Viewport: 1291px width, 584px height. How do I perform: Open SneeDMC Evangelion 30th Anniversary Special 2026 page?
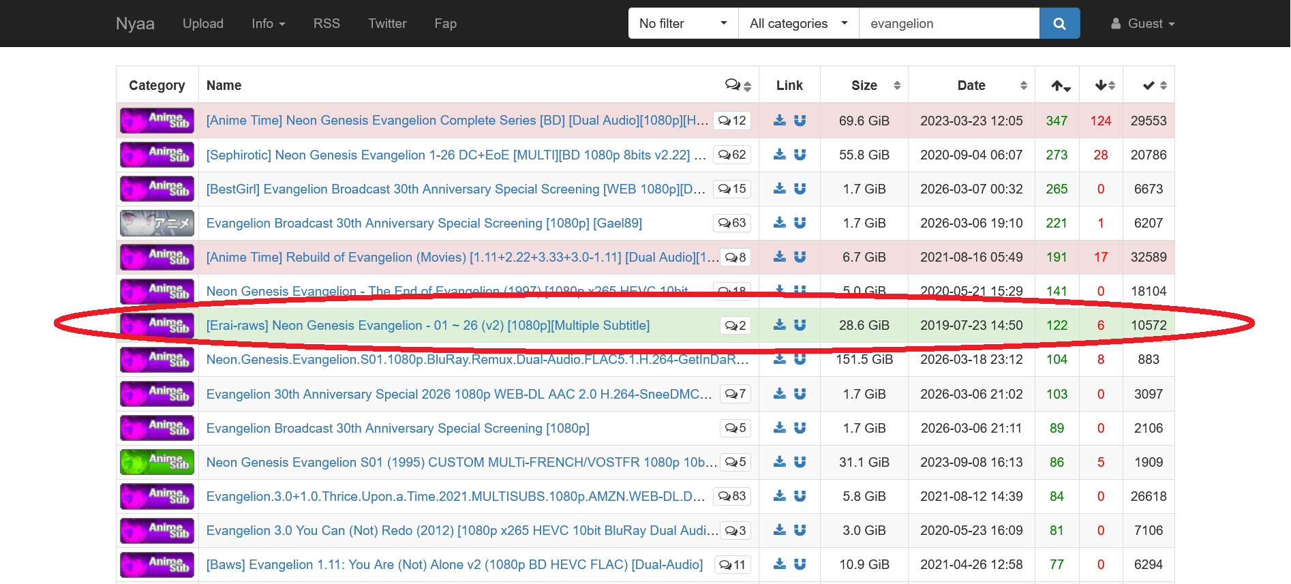tap(459, 394)
